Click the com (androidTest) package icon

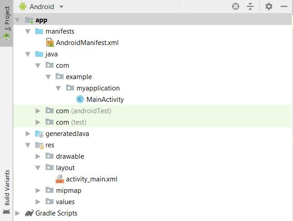50,110
